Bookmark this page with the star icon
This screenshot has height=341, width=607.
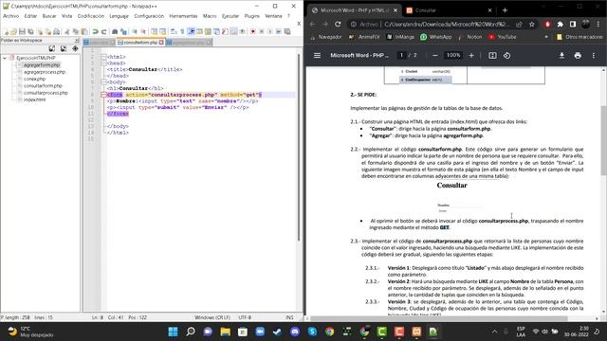[532, 24]
